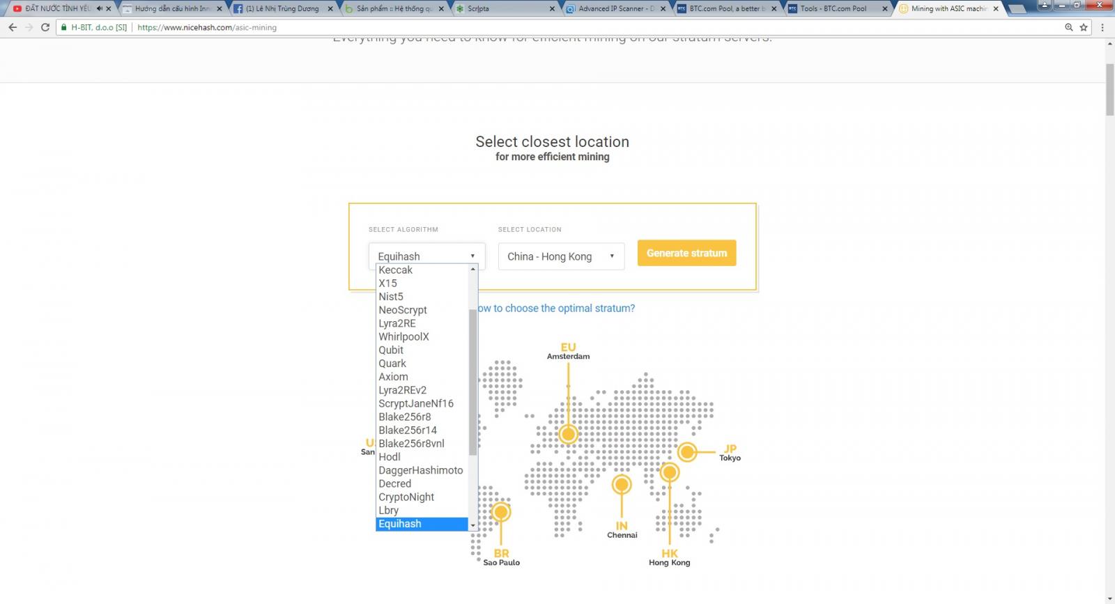Choose Qubit from the algorithm list
This screenshot has width=1115, height=604.
click(x=422, y=350)
